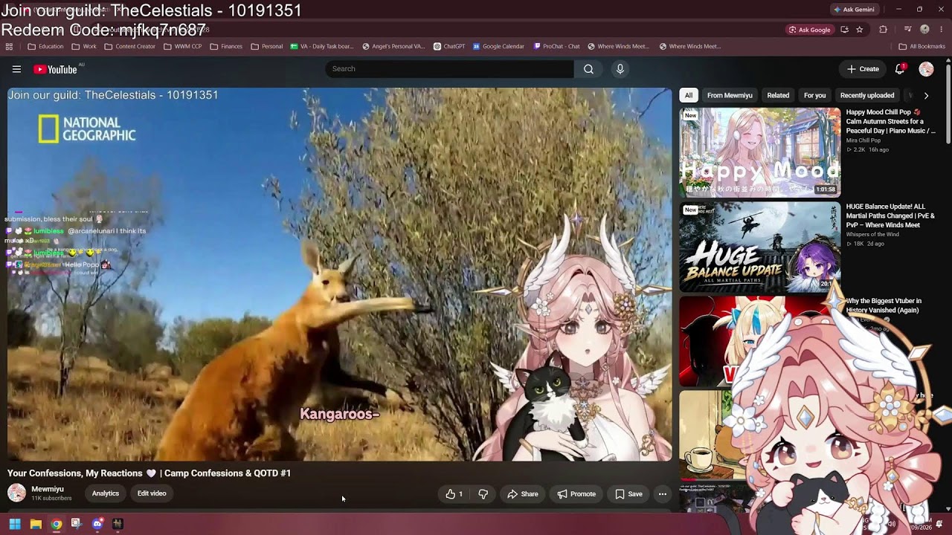Open Windows Start button
This screenshot has width=952, height=535.
pos(14,524)
